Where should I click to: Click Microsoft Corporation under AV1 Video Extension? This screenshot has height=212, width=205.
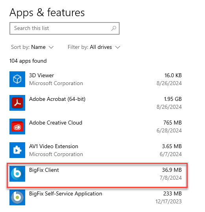[x=56, y=154]
